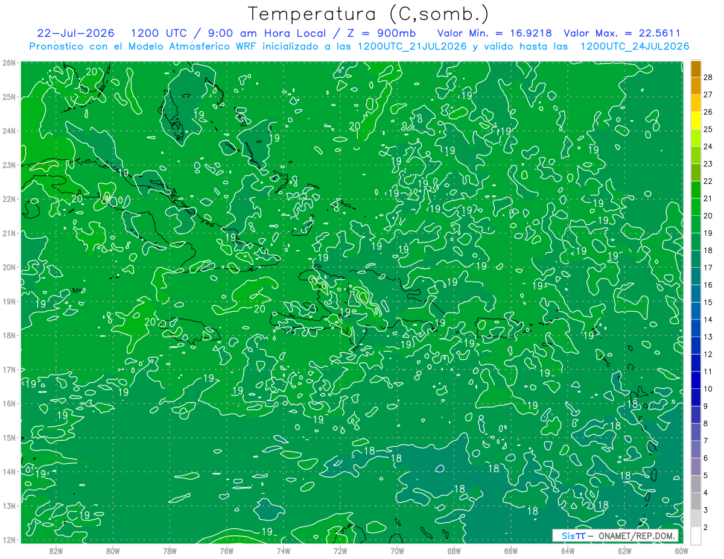Click the 16N latitude axis label
The image size is (724, 559).
tap(8, 403)
